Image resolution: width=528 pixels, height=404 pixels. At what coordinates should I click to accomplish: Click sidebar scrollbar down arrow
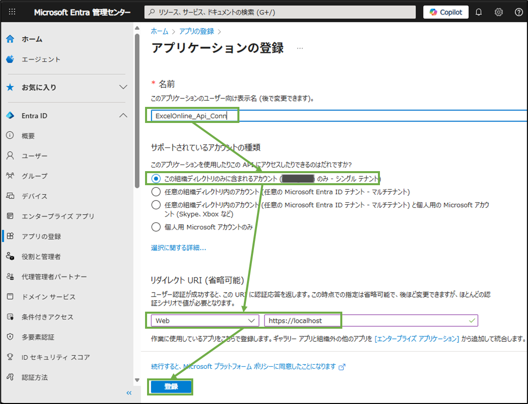pos(137,380)
